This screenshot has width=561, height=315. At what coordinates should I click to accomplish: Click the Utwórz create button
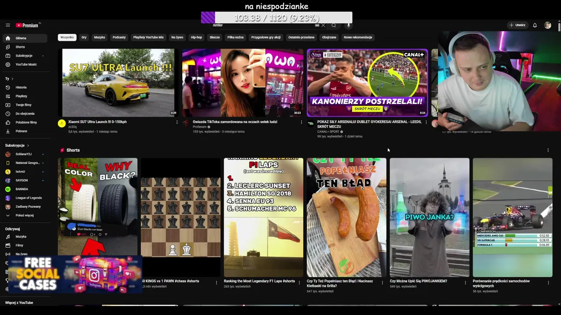[x=517, y=25]
